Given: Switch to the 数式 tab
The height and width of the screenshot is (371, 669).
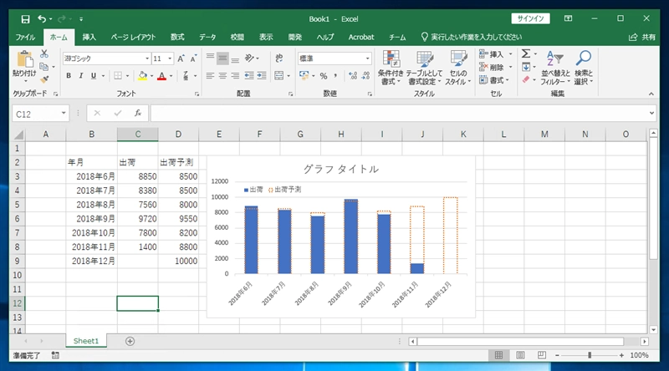Looking at the screenshot, I should coord(177,37).
